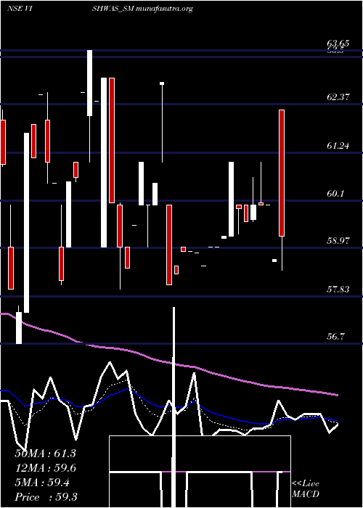This screenshot has height=508, width=363.
Task: Click the pink 50MA line
Action: click(x=168, y=363)
